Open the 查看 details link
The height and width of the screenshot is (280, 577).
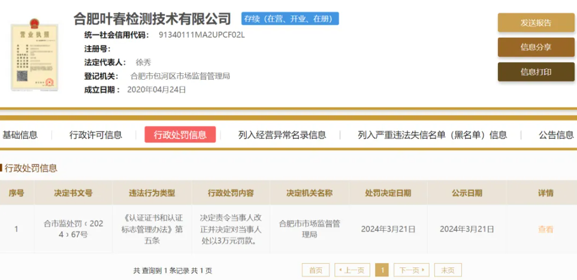(545, 229)
